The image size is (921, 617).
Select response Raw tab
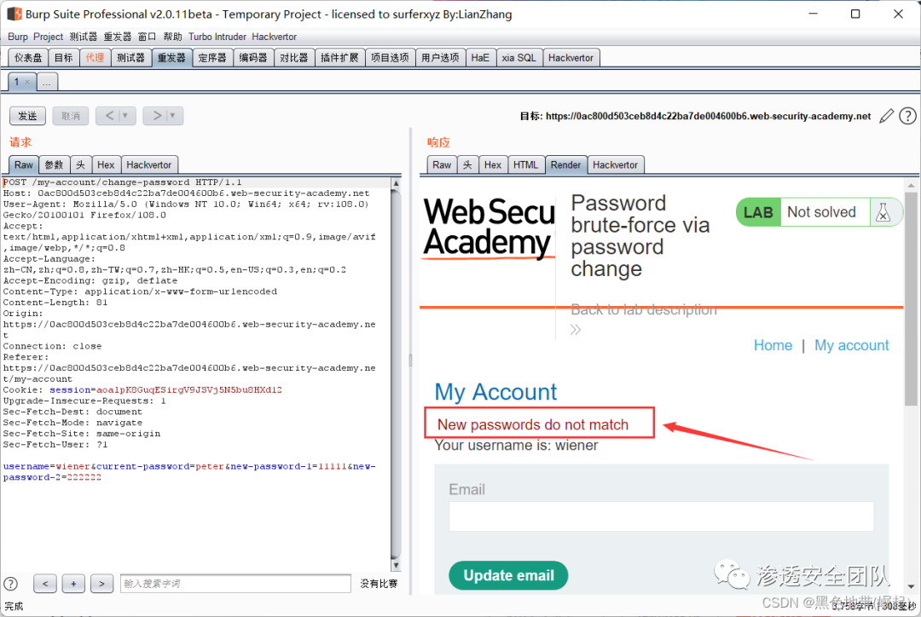(442, 165)
